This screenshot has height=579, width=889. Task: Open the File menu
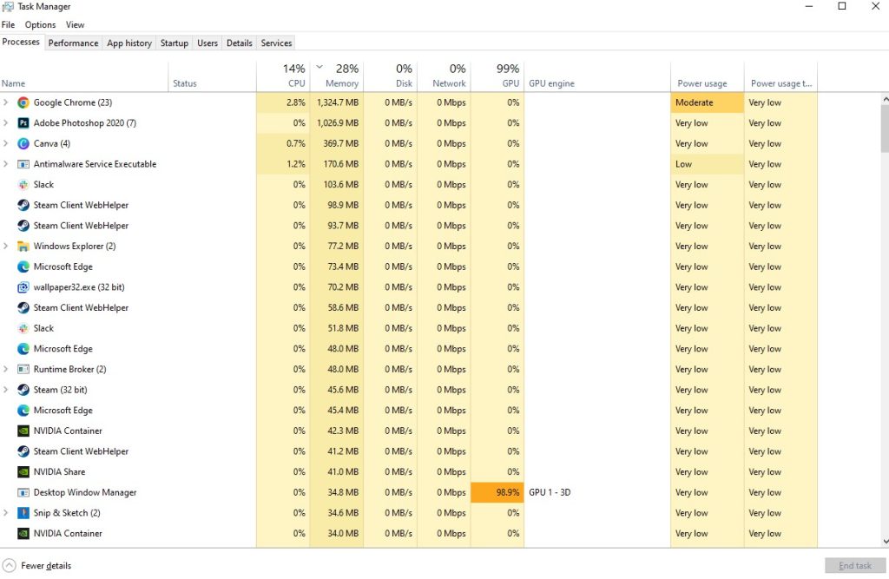coord(8,25)
